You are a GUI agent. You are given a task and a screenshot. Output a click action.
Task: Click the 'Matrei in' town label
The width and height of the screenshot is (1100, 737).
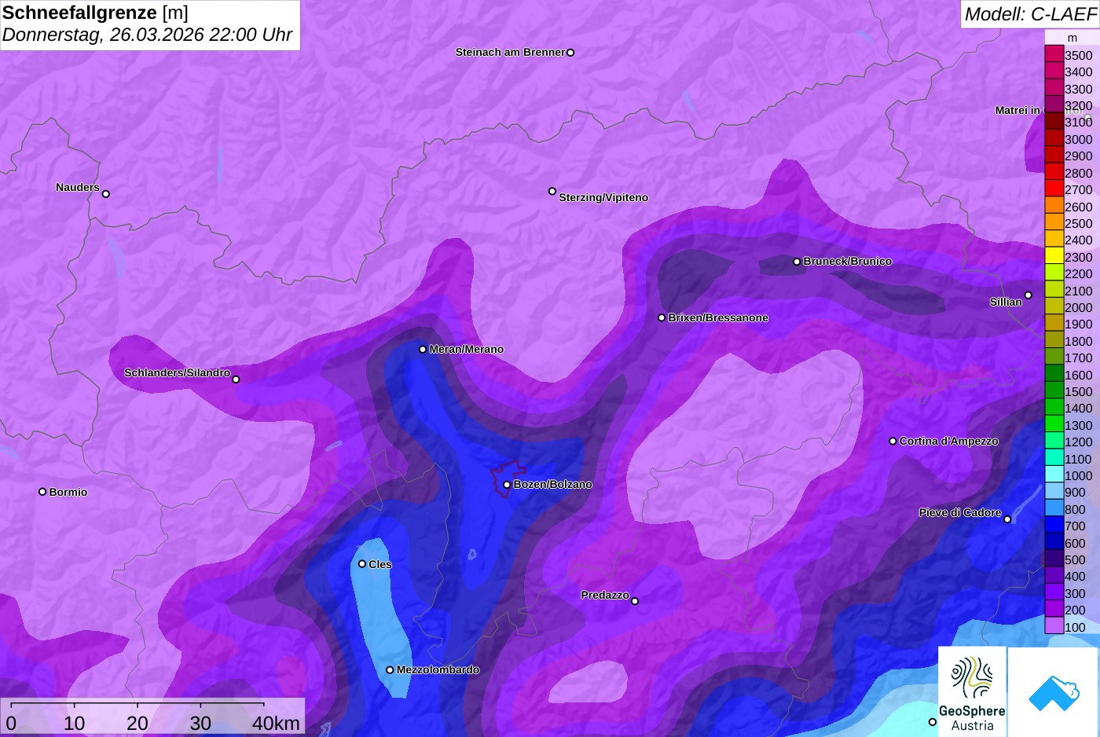pos(1017,110)
